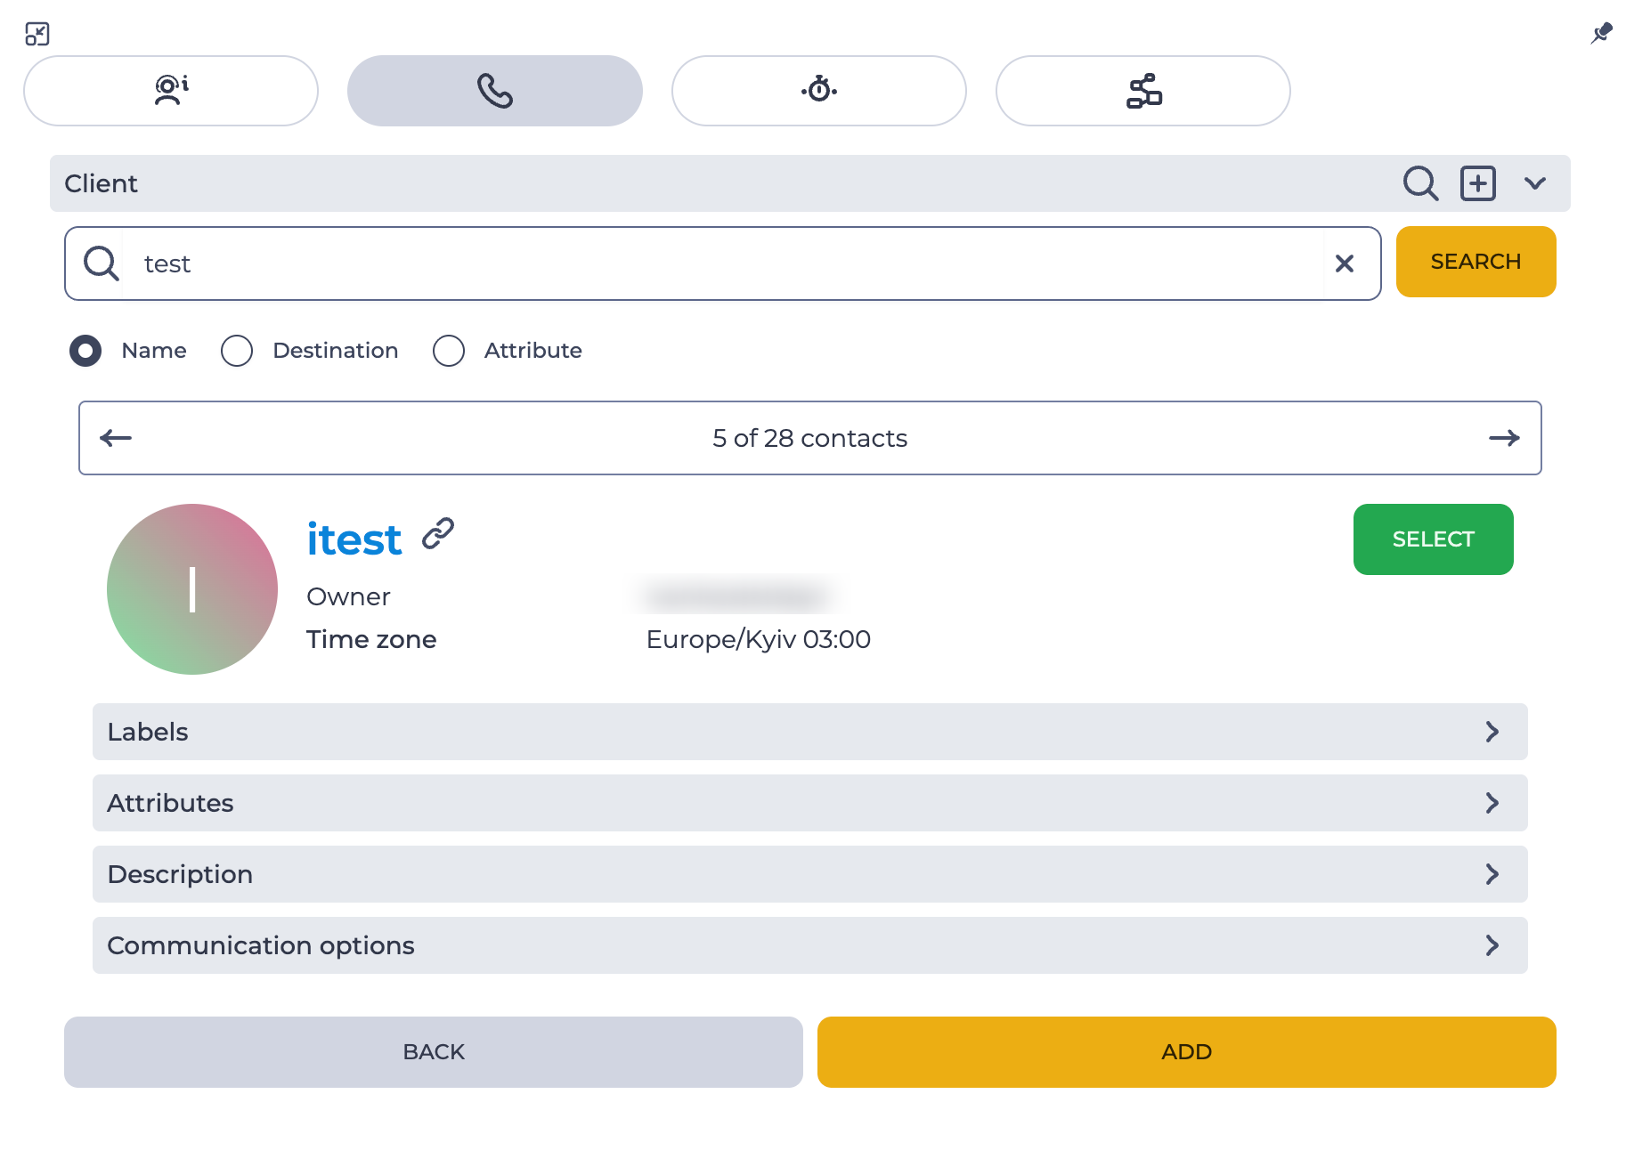
Task: Expand the Communication options section
Action: point(810,945)
